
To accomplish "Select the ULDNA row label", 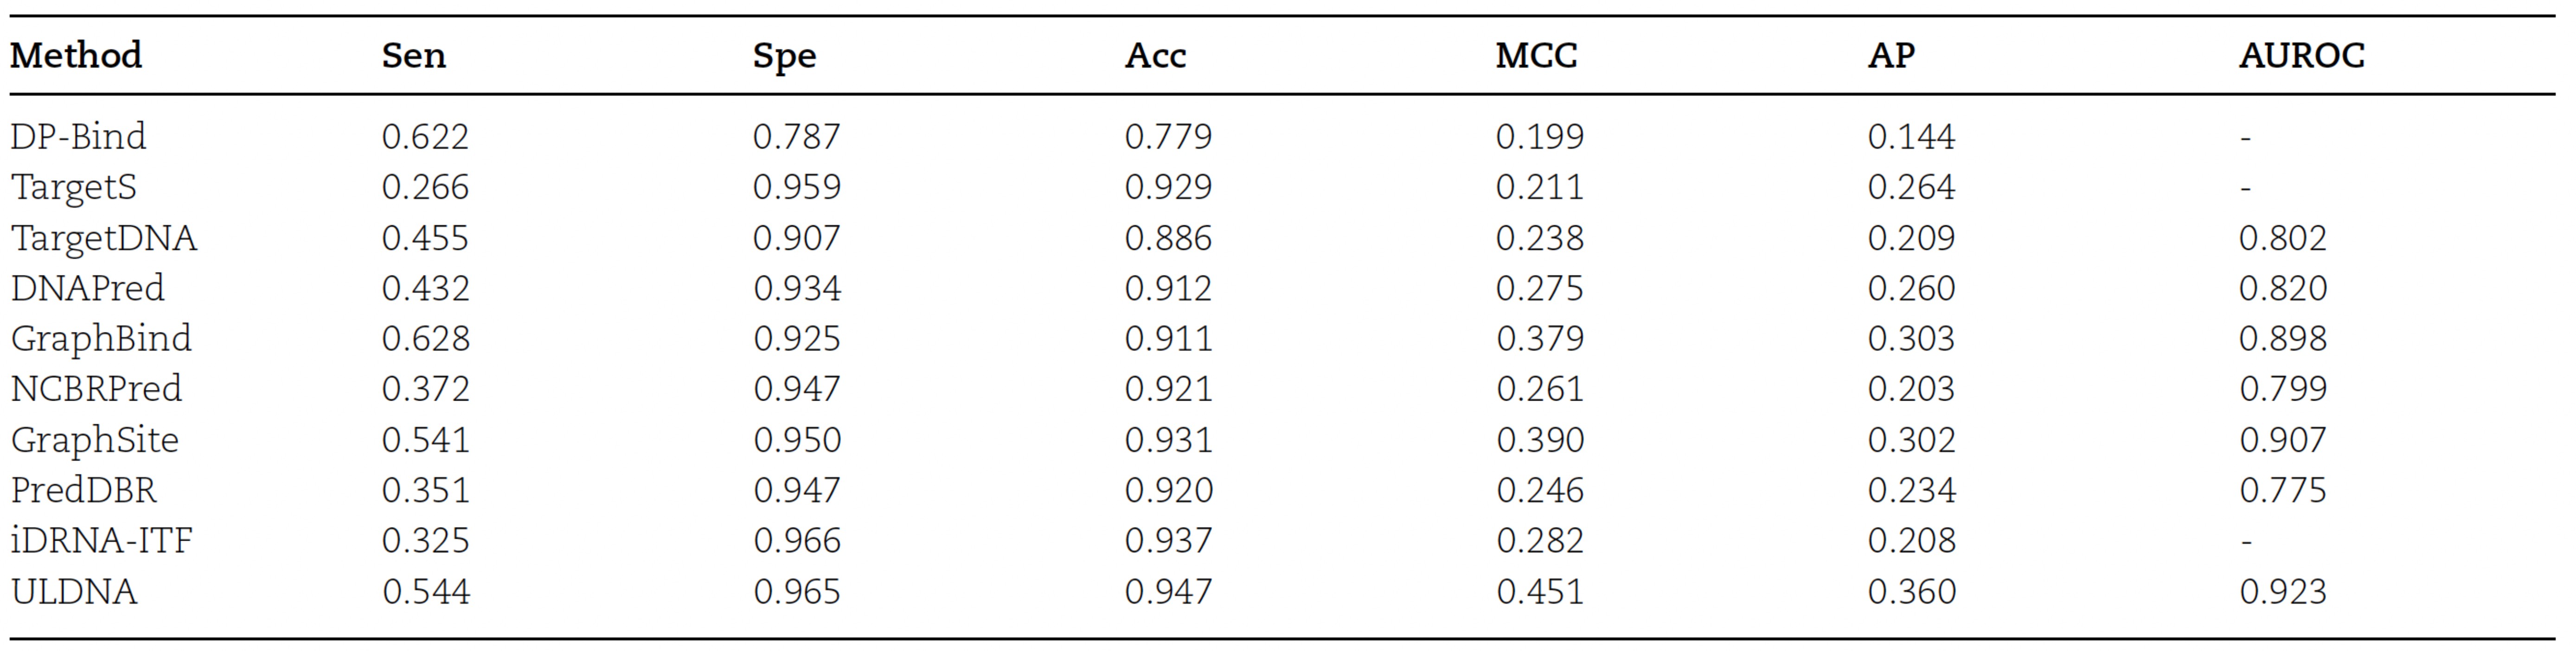I will click(x=74, y=591).
